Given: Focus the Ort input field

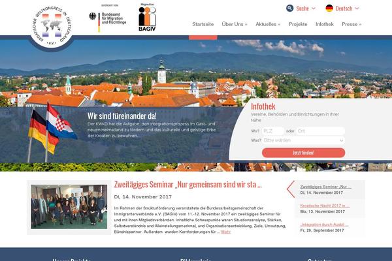Looking at the screenshot, I should point(321,131).
